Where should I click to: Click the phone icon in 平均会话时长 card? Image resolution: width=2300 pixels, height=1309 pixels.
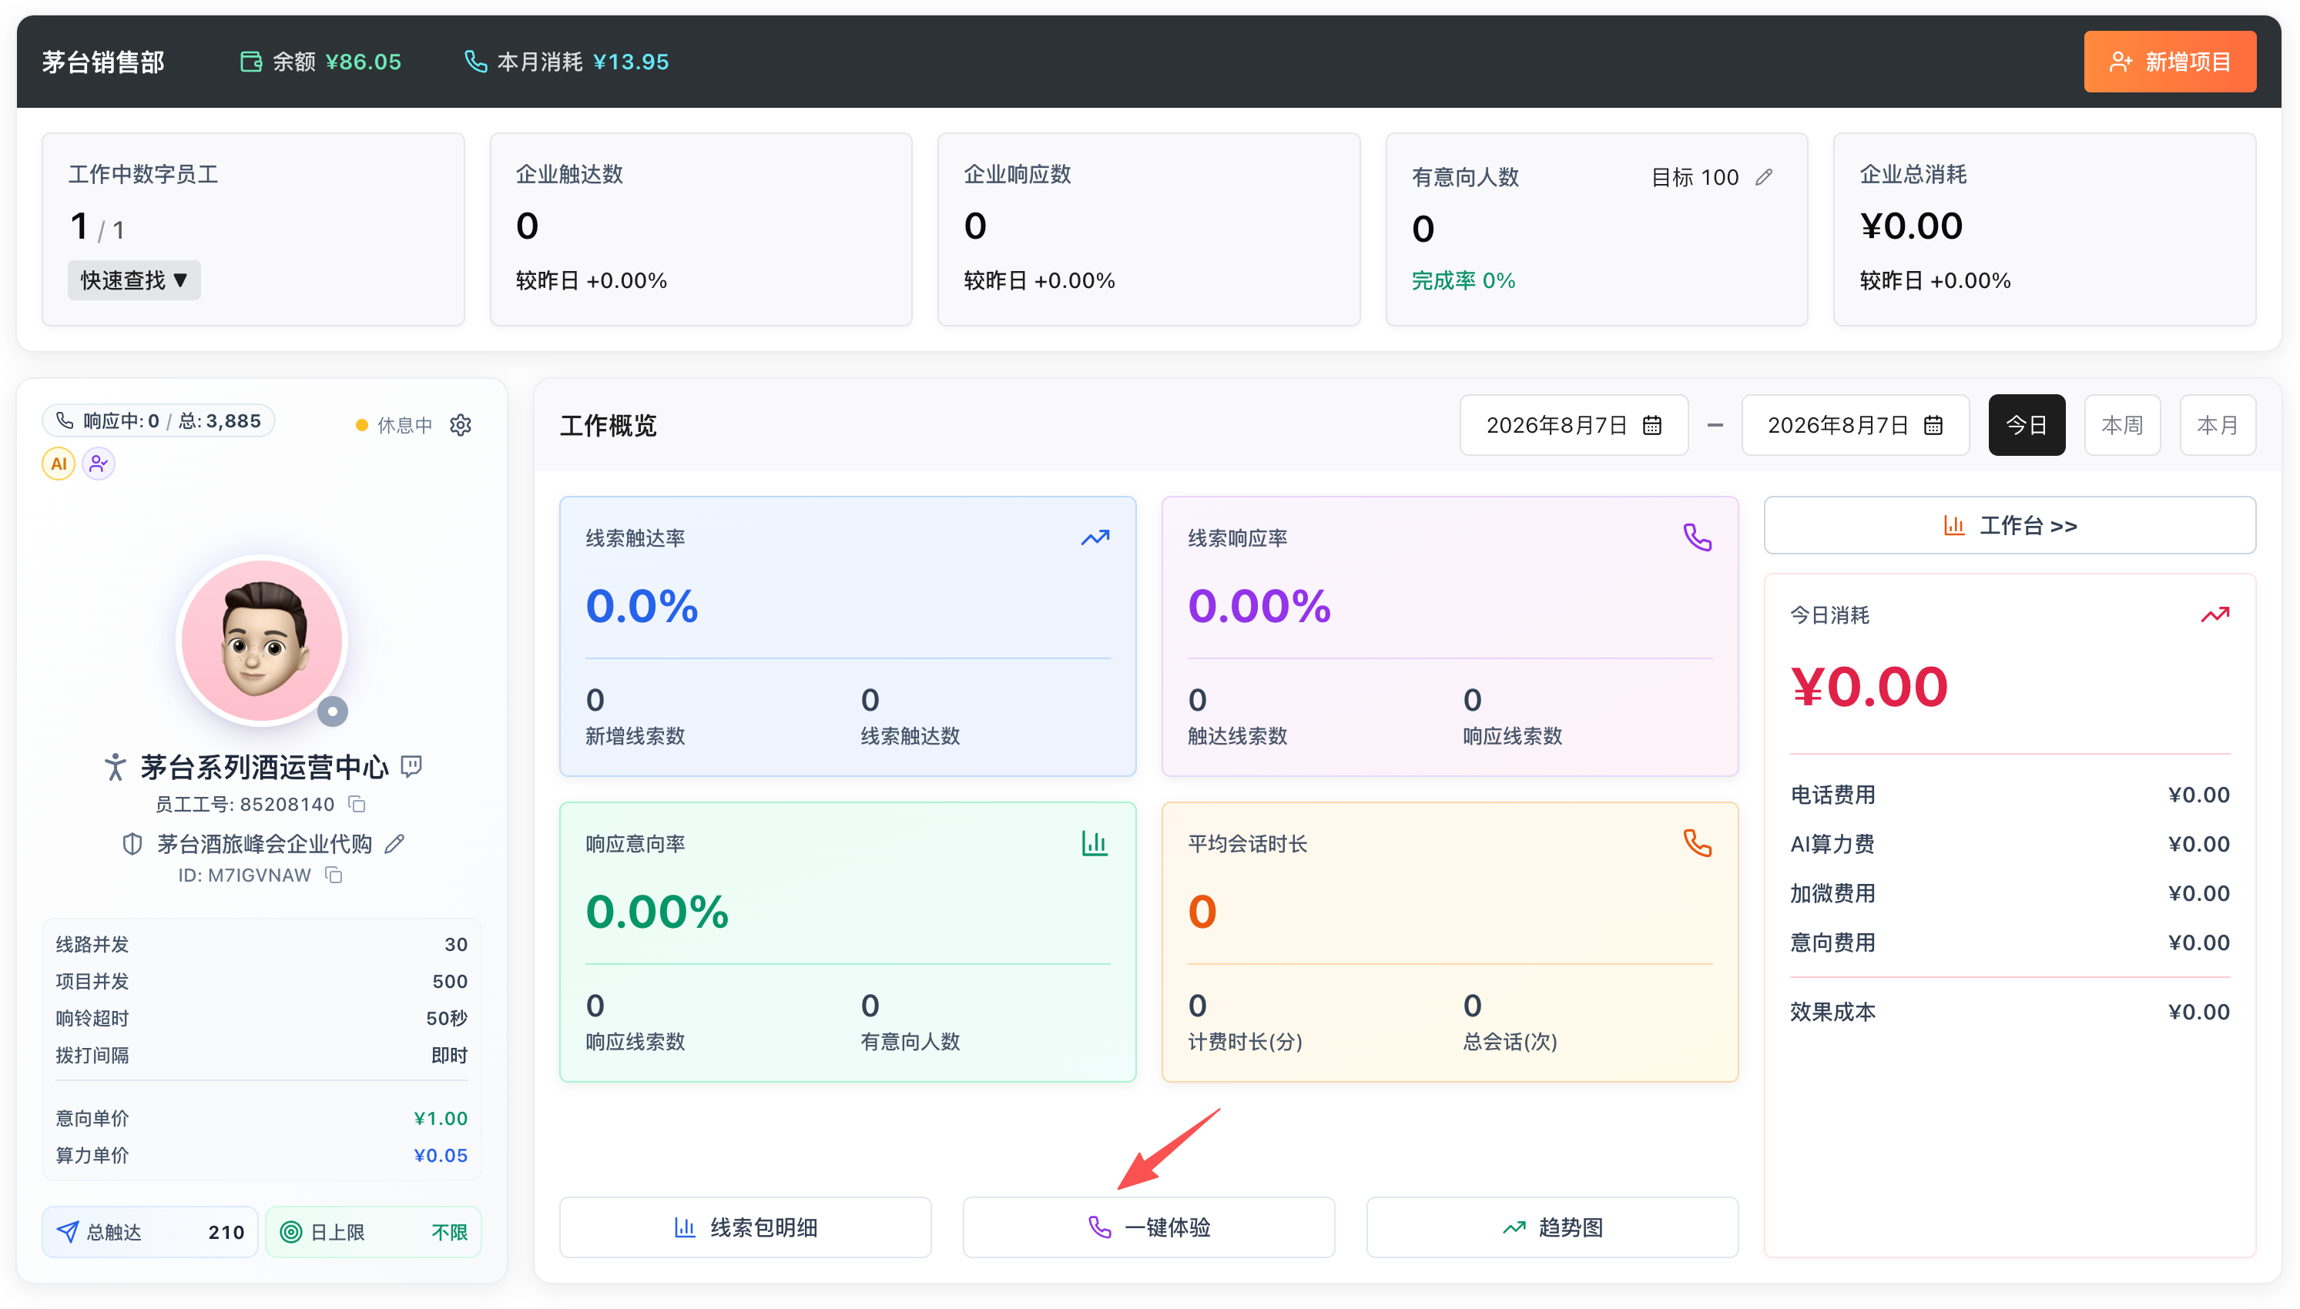1697,843
